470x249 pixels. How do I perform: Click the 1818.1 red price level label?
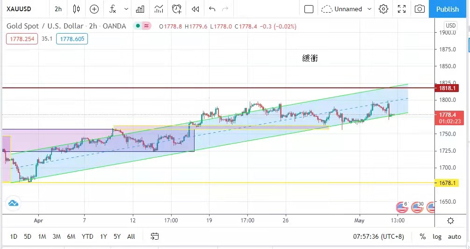(447, 88)
